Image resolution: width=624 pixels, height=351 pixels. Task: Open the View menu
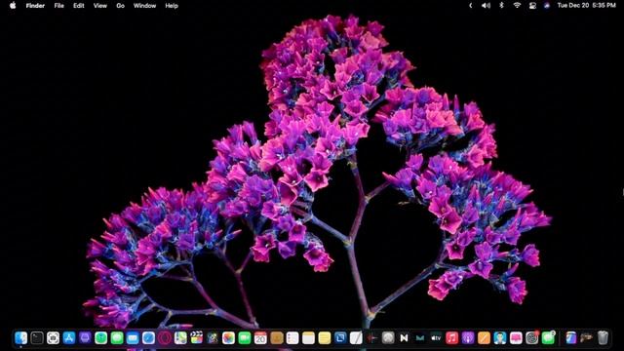[x=99, y=6]
